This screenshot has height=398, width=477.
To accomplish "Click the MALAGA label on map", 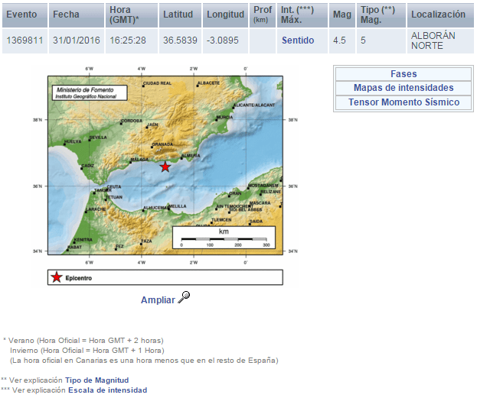I will tap(139, 160).
